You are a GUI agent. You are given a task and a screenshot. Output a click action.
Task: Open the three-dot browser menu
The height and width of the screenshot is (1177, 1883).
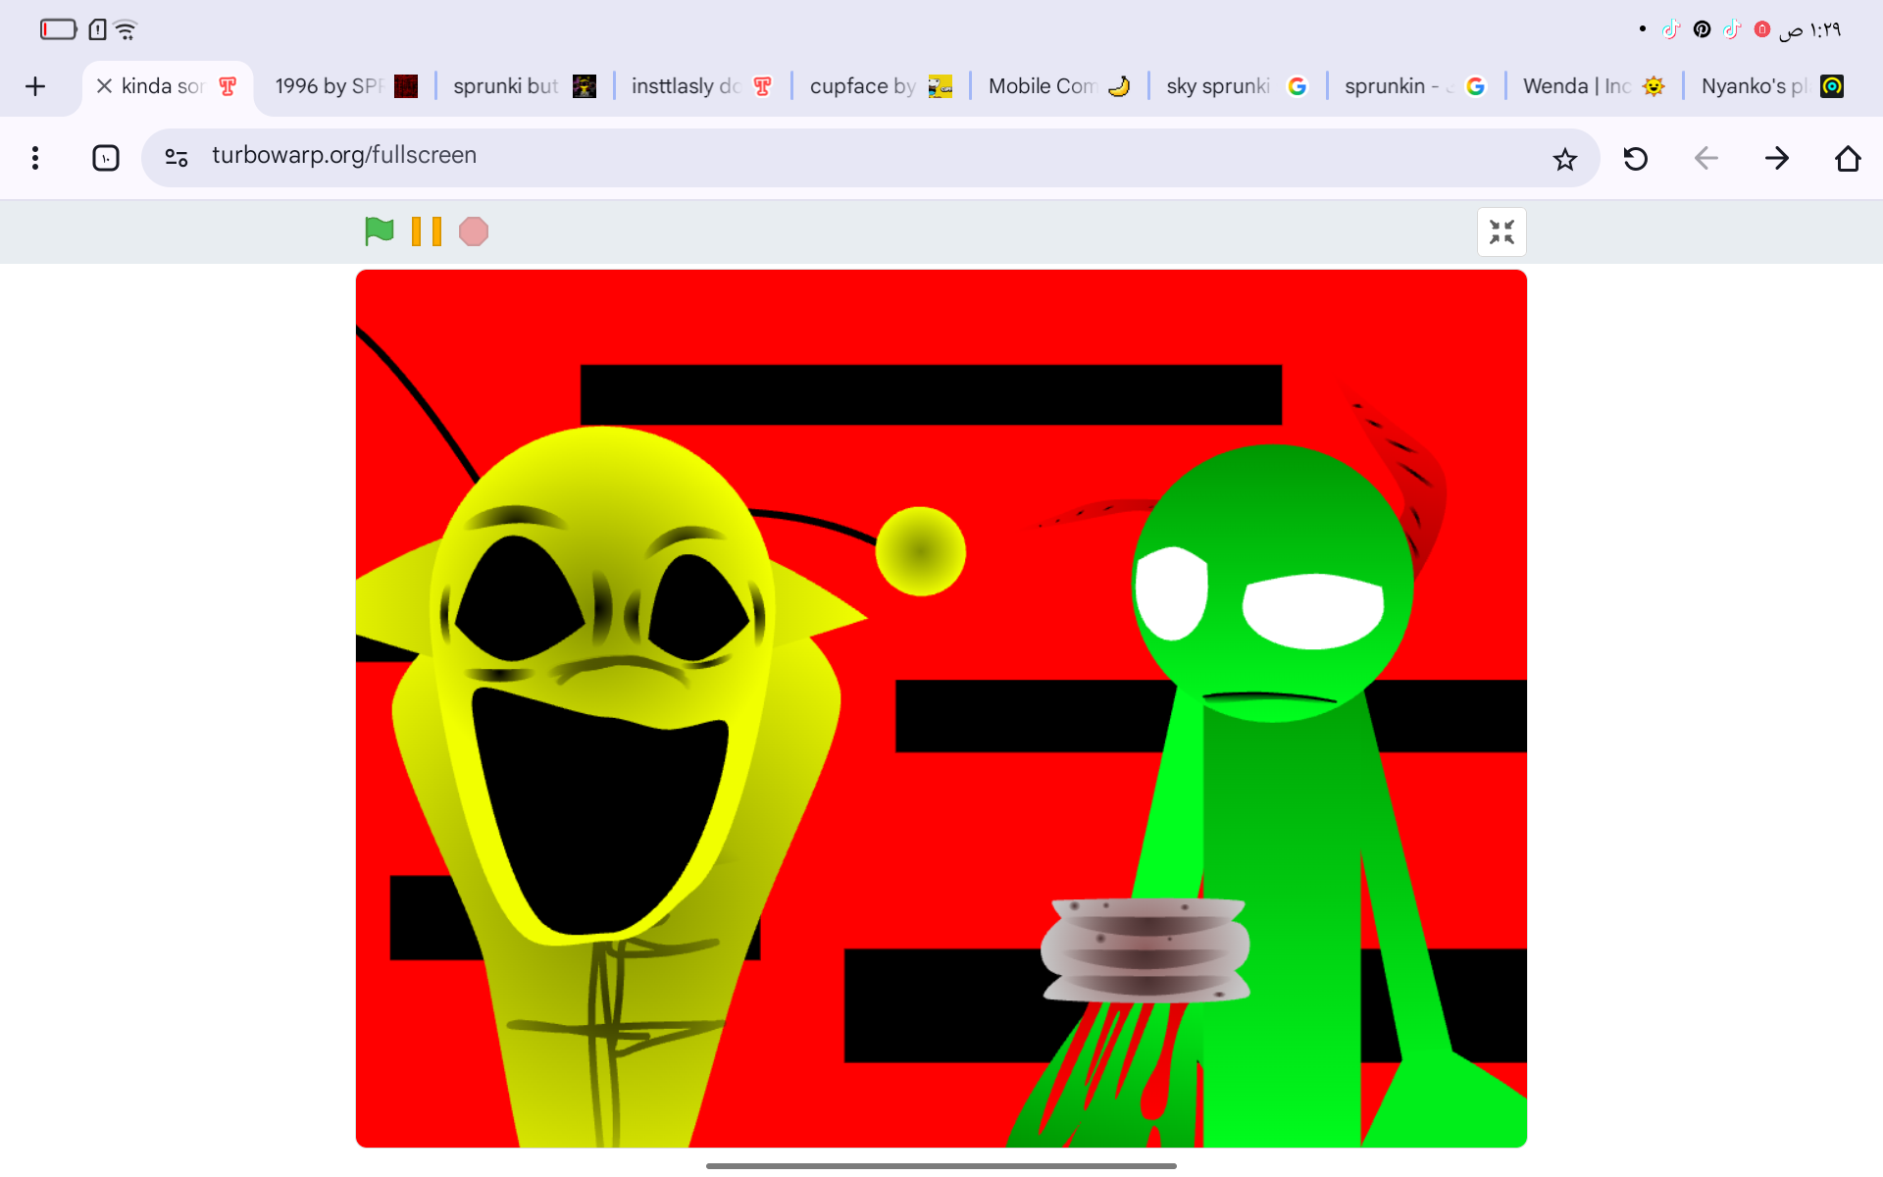pos(35,158)
